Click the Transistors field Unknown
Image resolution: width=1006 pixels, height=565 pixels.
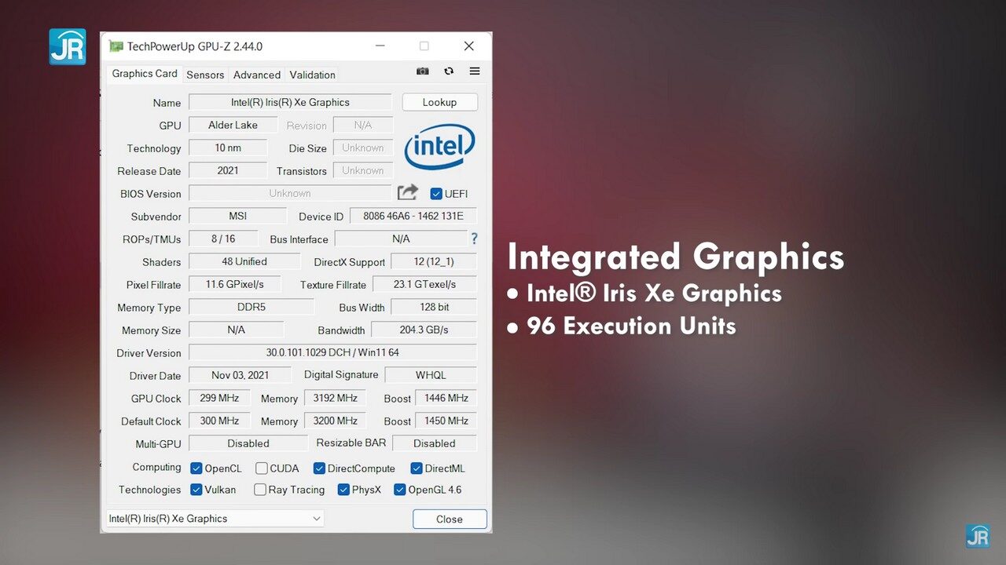[x=363, y=170]
